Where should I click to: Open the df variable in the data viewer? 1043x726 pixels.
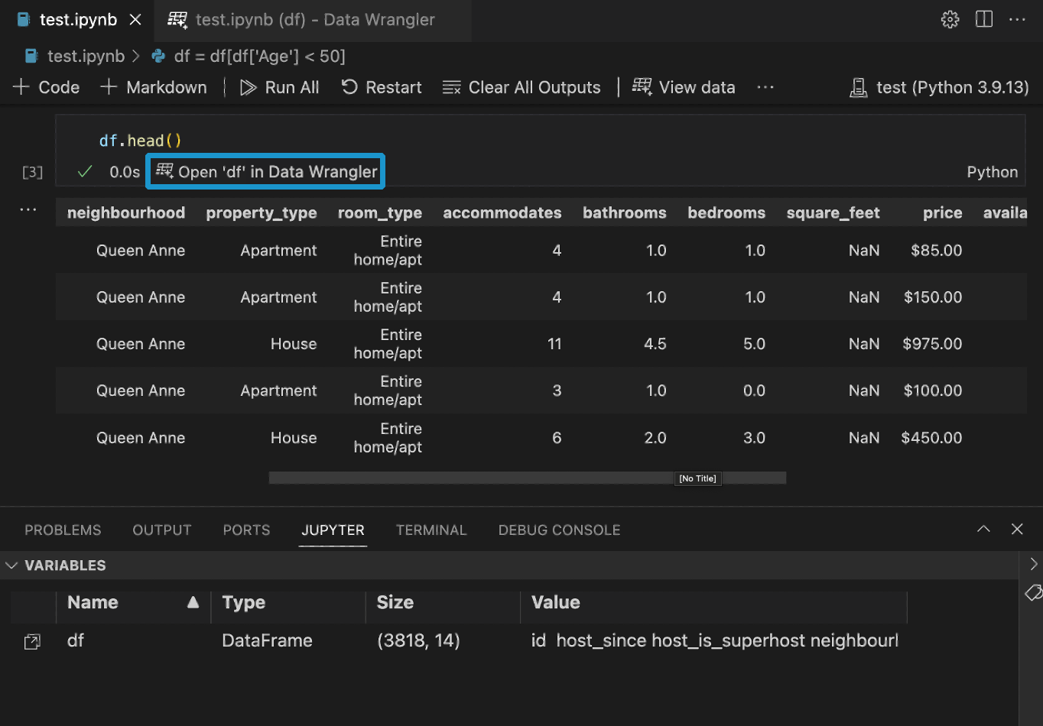pos(31,641)
